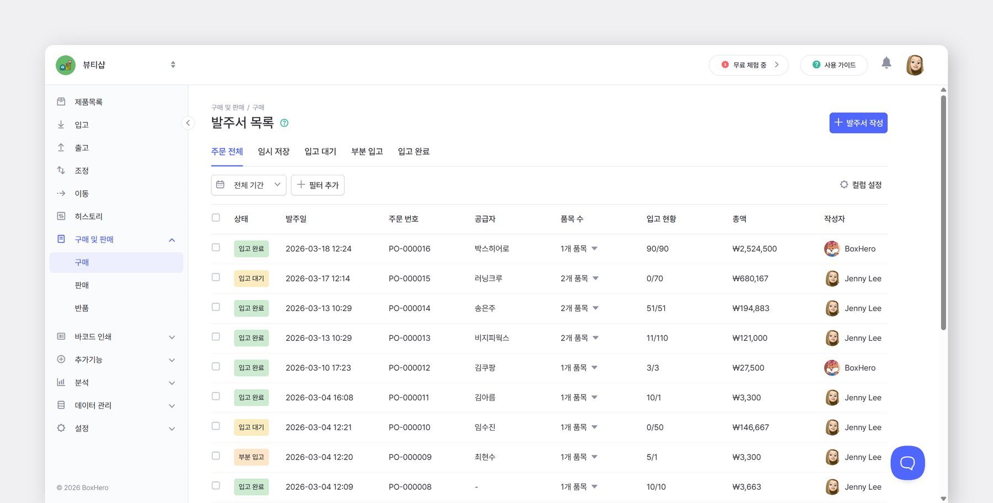Click the help icon beside 발주서 목록
993x503 pixels.
(284, 123)
